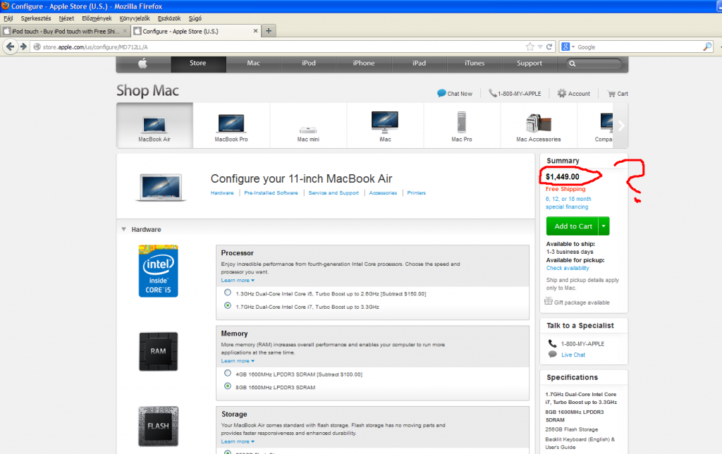This screenshot has height=454, width=722.
Task: Click the Intel Core i5 processor badge
Action: click(x=159, y=271)
